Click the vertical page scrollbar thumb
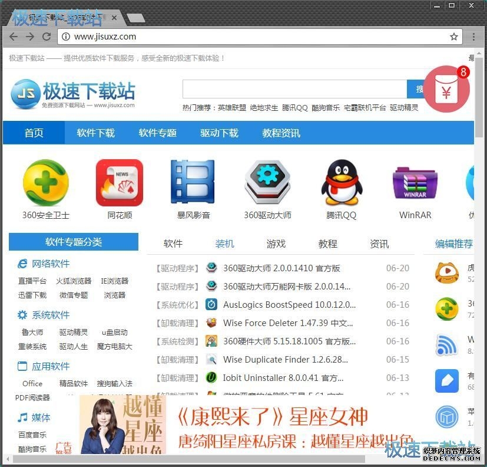Viewport: 487px width, 467px height. click(479, 96)
